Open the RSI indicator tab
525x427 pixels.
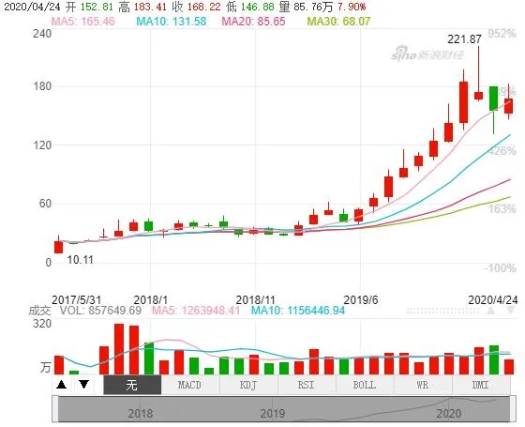[x=307, y=385]
